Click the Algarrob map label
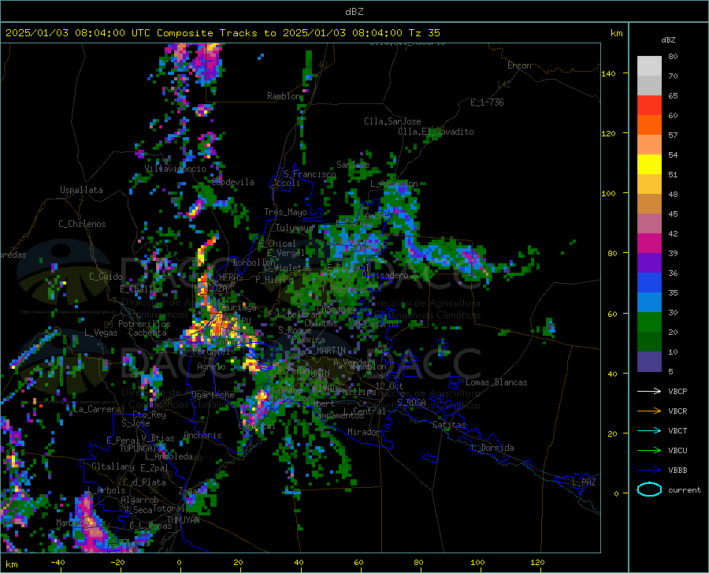The height and width of the screenshot is (573, 709). point(139,500)
